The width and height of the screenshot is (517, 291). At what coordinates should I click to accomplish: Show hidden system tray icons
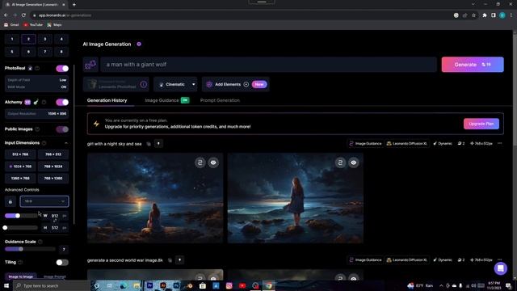(x=441, y=285)
